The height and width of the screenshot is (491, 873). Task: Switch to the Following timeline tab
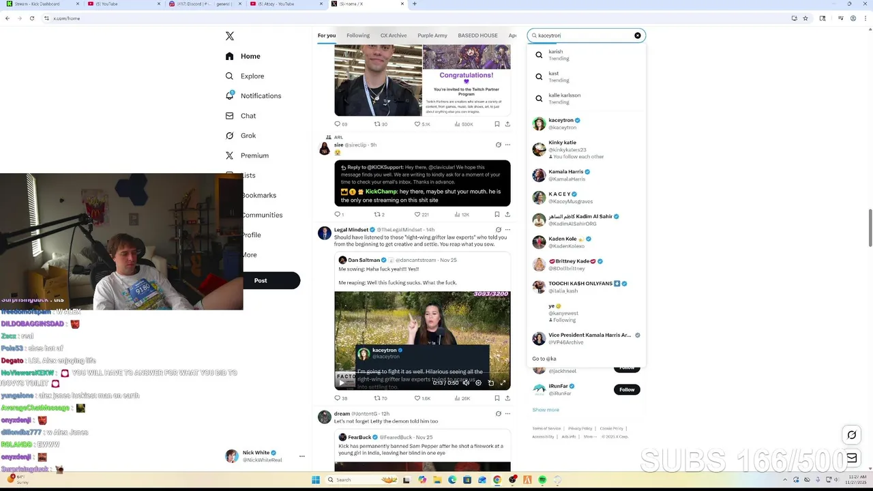(358, 35)
